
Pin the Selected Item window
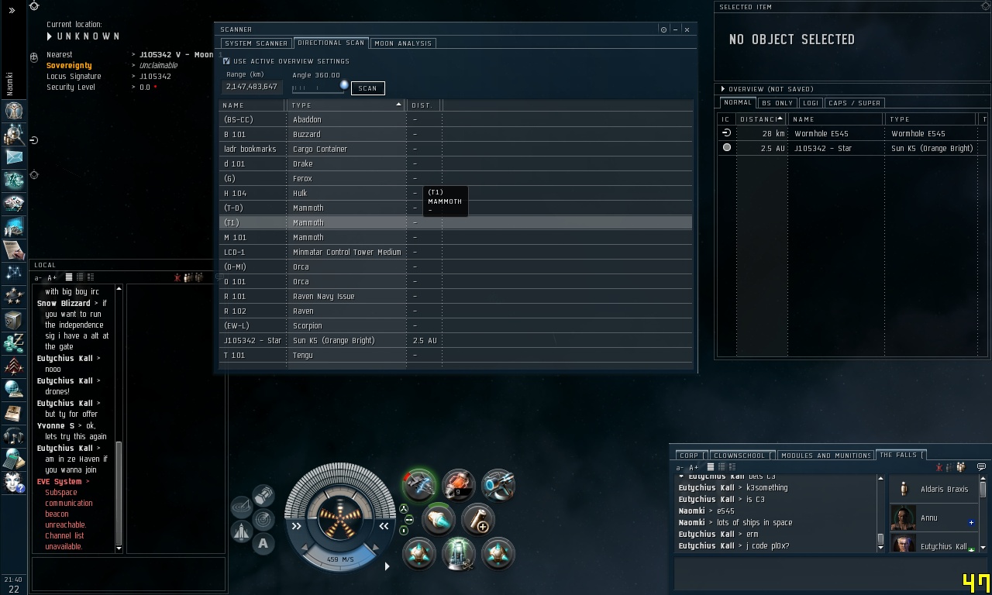click(x=985, y=6)
